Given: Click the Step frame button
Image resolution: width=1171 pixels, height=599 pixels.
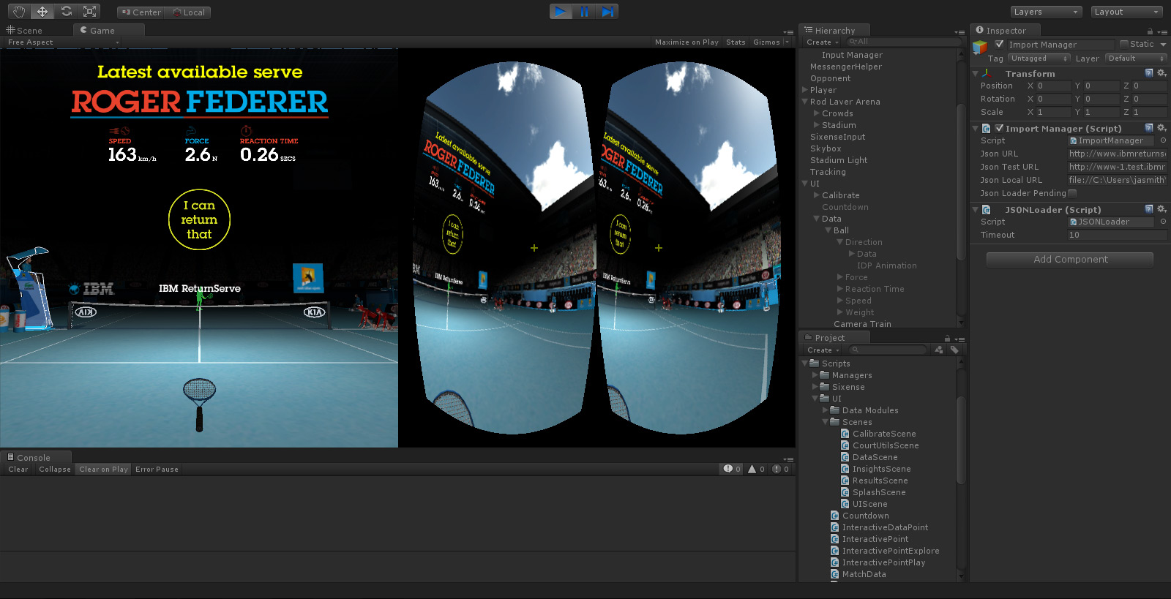Looking at the screenshot, I should [x=607, y=12].
